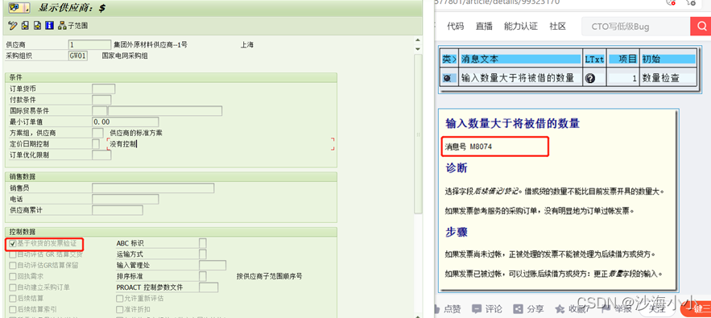This screenshot has height=318, width=711.
Task: Click the SAP menu icon beside 显示供应商 title
Action: click(x=19, y=8)
